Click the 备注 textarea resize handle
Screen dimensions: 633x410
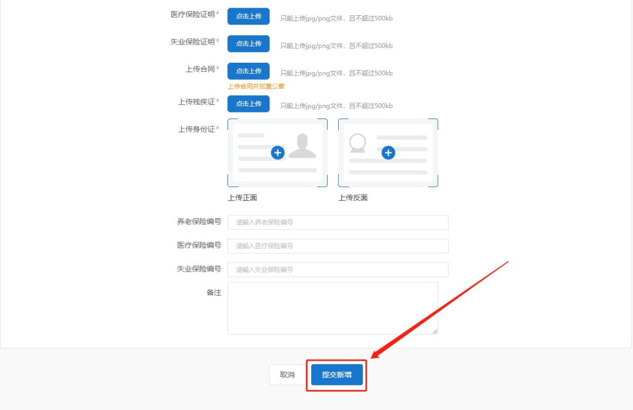tap(435, 331)
